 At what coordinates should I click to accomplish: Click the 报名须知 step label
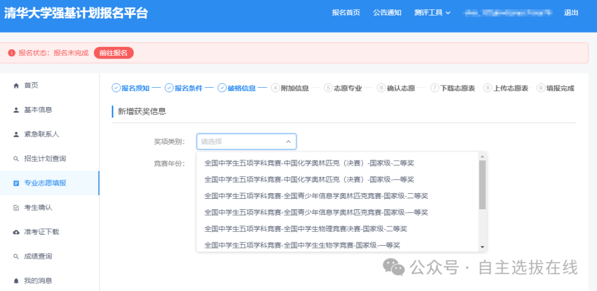coord(135,88)
